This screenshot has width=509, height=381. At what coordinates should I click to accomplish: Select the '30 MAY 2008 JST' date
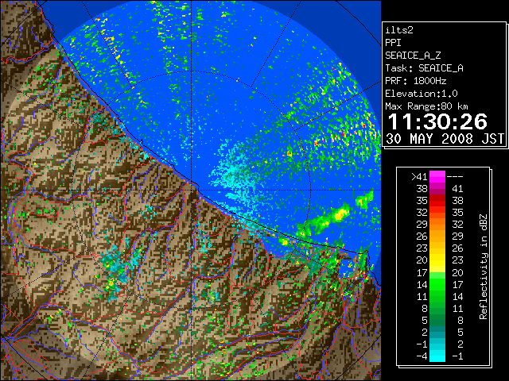(x=445, y=139)
